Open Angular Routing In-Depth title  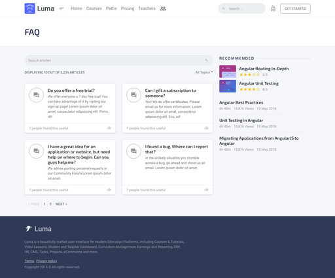(x=264, y=69)
